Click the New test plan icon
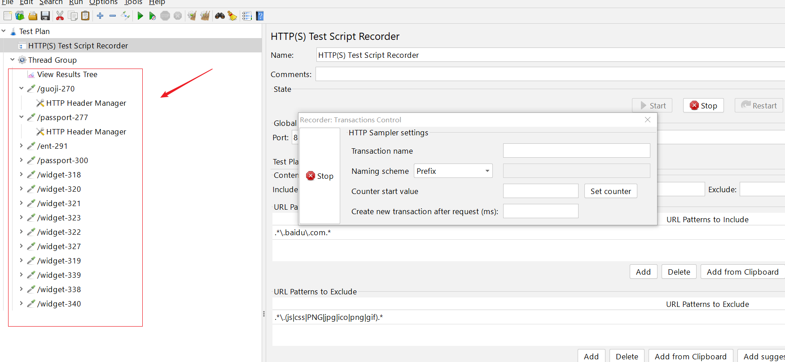 (8, 16)
